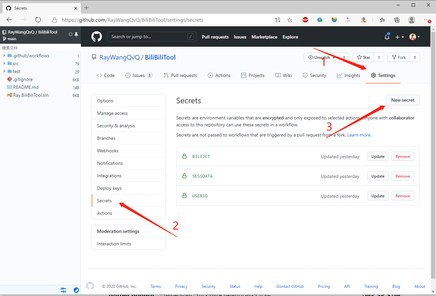Remove the BILIJCT secret
The image size is (436, 296).
click(x=403, y=157)
